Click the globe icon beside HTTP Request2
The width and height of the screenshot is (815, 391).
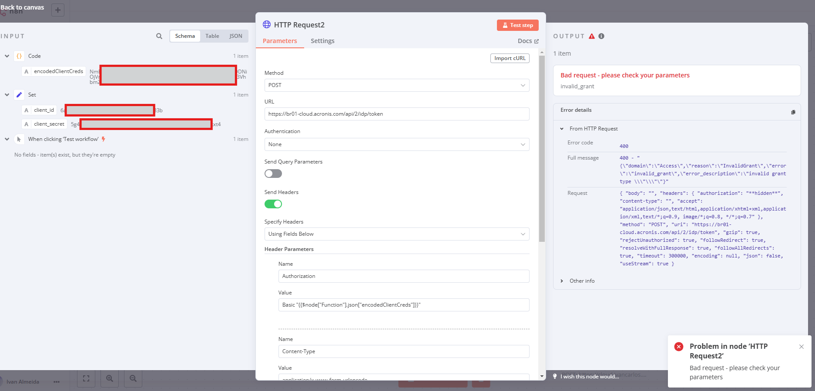coord(267,24)
